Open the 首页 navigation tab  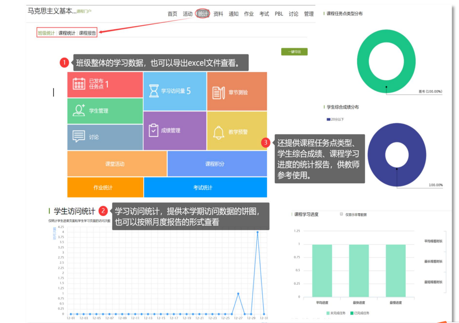[172, 14]
